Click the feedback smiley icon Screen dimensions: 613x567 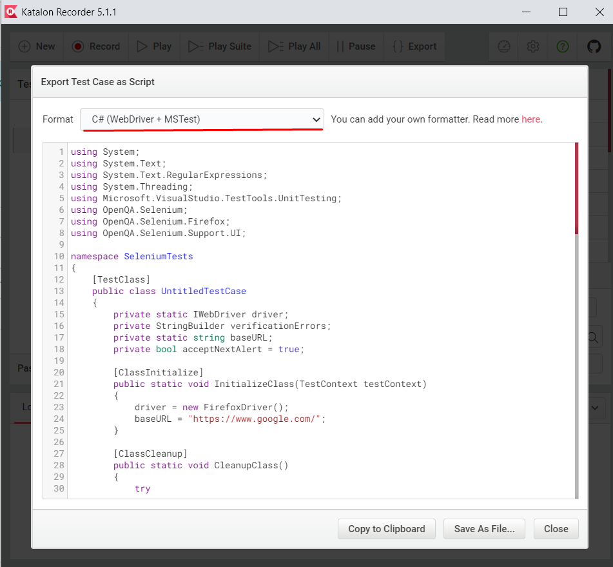point(503,46)
